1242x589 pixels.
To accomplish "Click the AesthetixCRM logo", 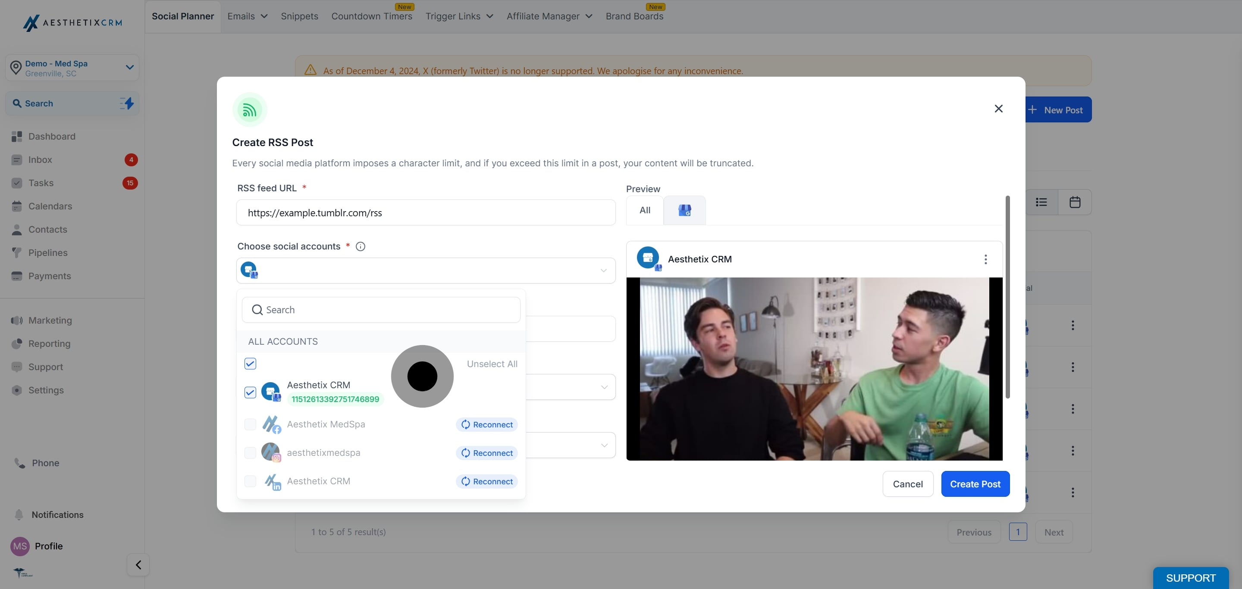I will coord(72,23).
